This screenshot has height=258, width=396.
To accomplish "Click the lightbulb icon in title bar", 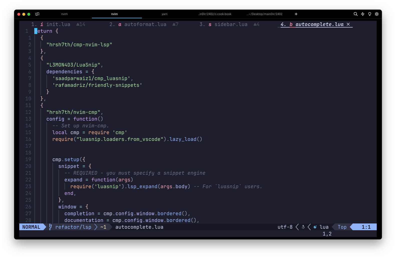I will tap(370, 14).
